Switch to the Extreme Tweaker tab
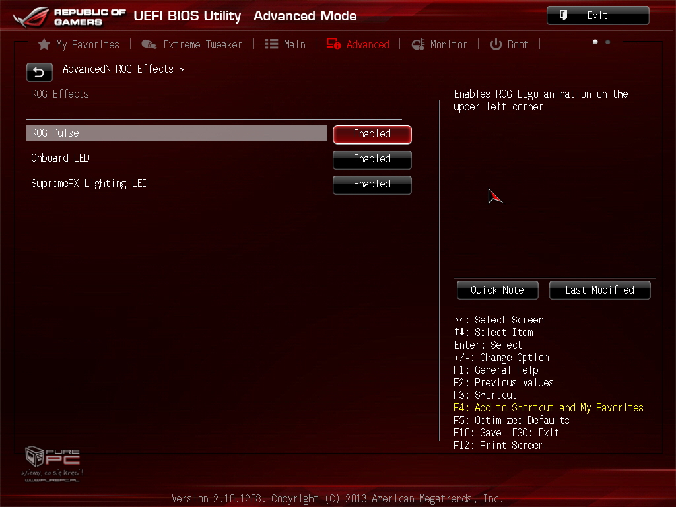The height and width of the screenshot is (507, 676). [192, 44]
